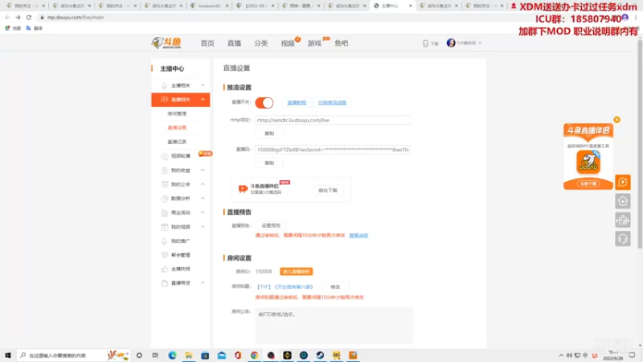
Task: Expand the 直播带货 sidebar section
Action: click(203, 283)
